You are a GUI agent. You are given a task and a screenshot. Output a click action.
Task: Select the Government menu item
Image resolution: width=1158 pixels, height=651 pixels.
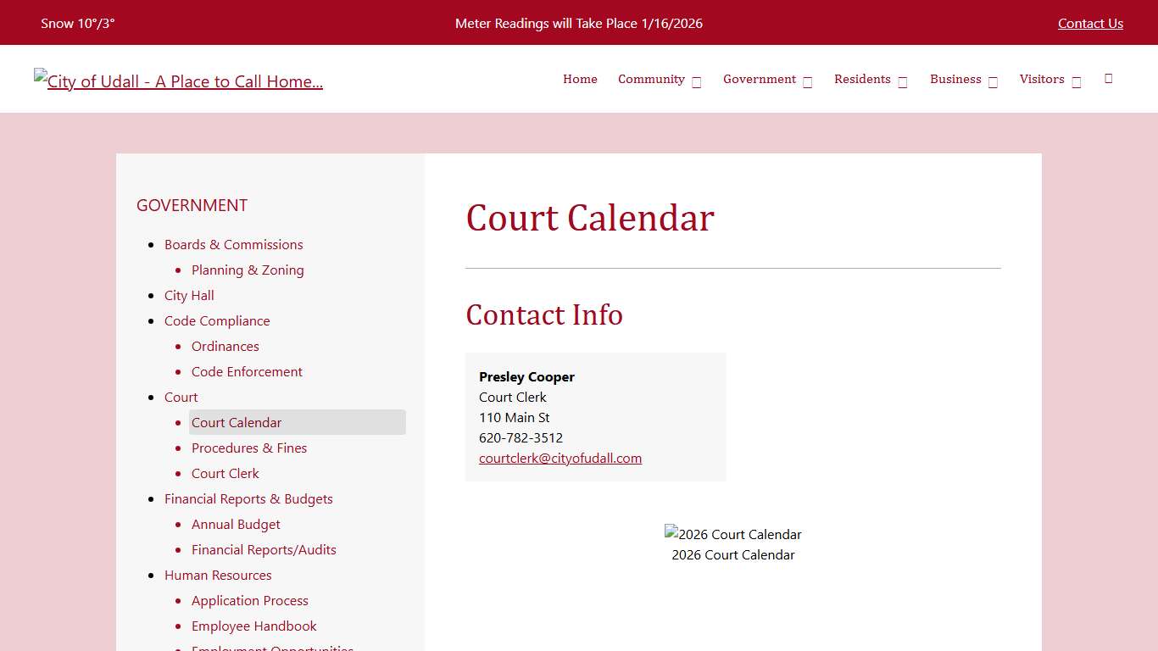760,79
